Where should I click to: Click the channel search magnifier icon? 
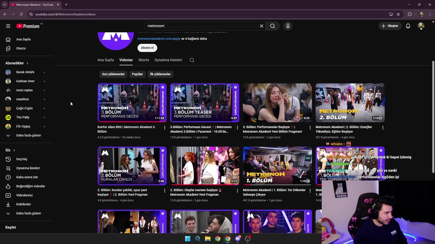[192, 60]
